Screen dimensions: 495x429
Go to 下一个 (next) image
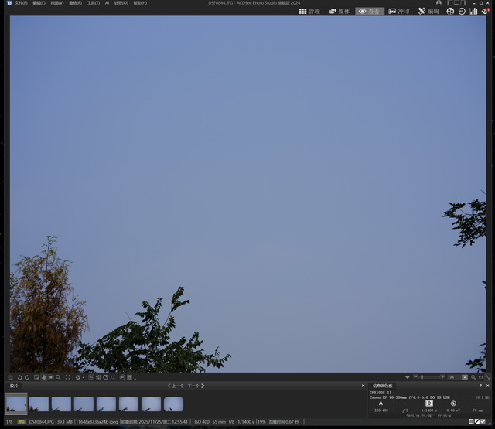click(194, 386)
